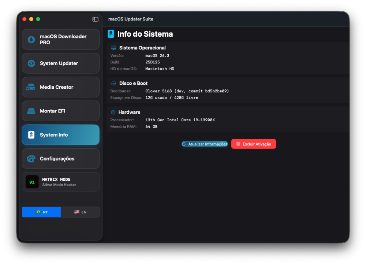The image size is (366, 265).
Task: Click the Versão: label
Action: click(x=117, y=56)
